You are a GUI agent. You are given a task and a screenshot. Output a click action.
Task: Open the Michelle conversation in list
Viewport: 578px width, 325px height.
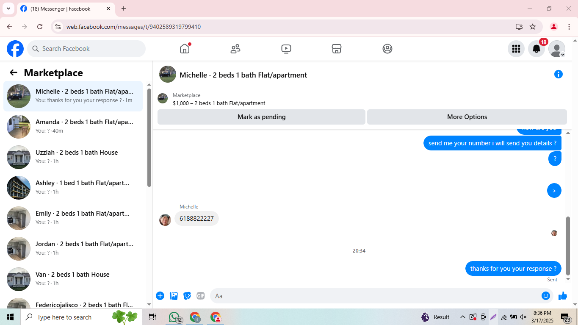coord(73,96)
